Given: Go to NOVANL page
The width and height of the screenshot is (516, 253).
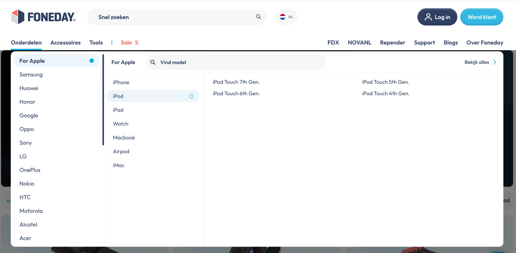Looking at the screenshot, I should [360, 43].
